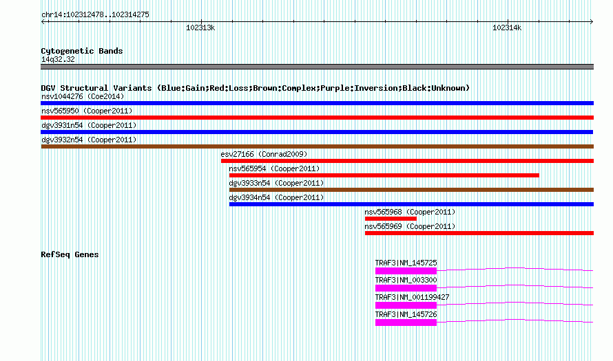Click the TRAF3|NM_145725 magenta exon block
613x361 pixels.
click(406, 270)
